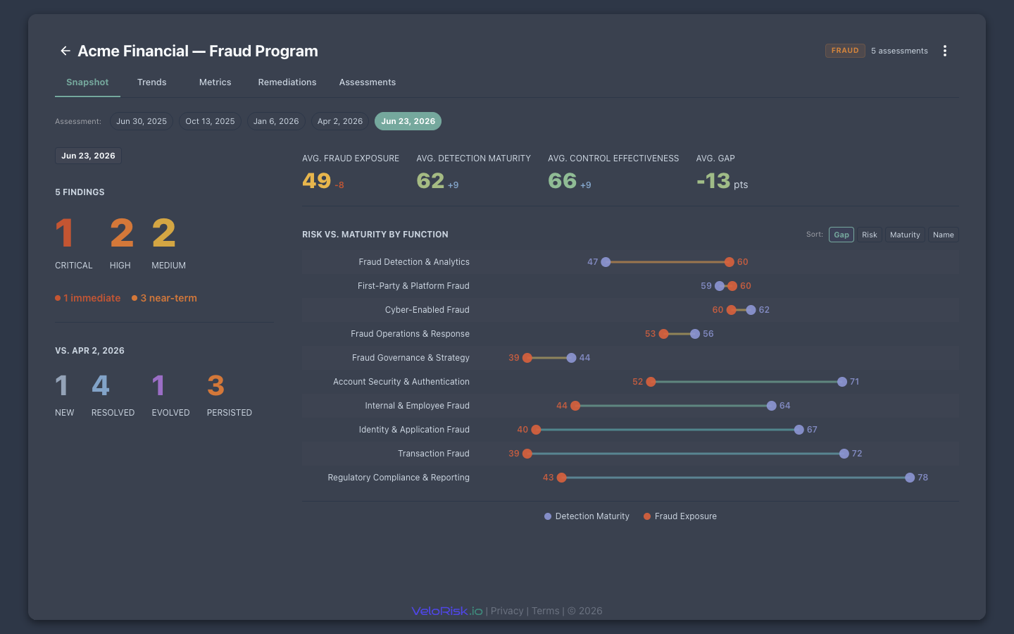Viewport: 1014px width, 634px height.
Task: Click the Avg. Fraud Exposure value 49
Action: click(317, 181)
